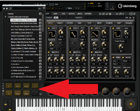The width and height of the screenshot is (140, 111).
Task: Click the search magnifier icon in preset browser
Action: [10, 9]
